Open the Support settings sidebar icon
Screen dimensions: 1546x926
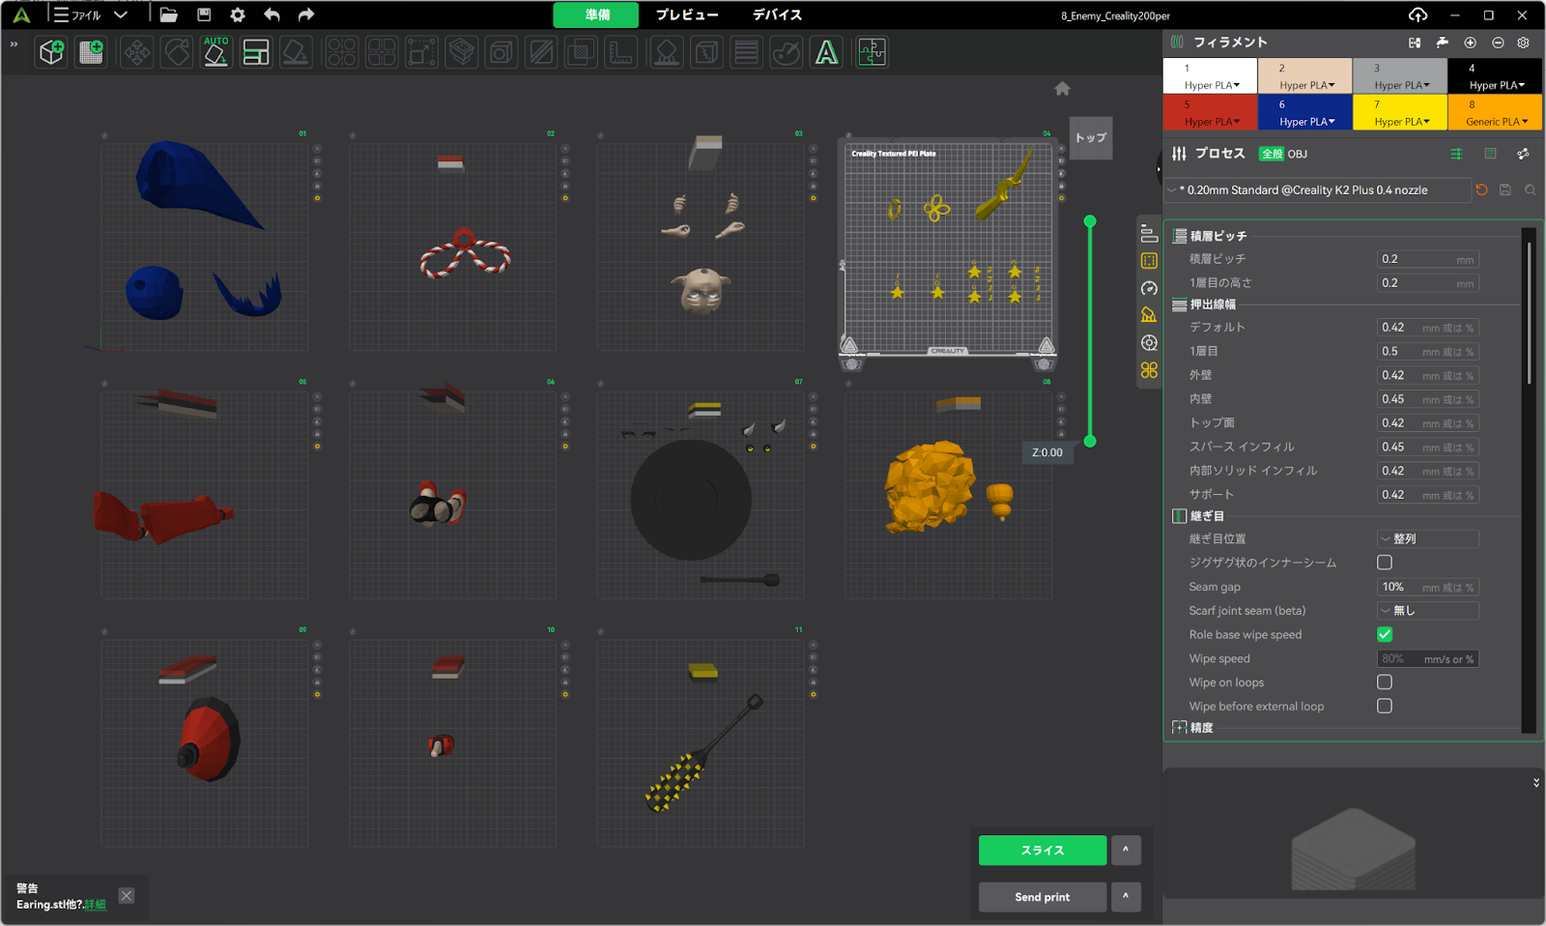(1149, 315)
